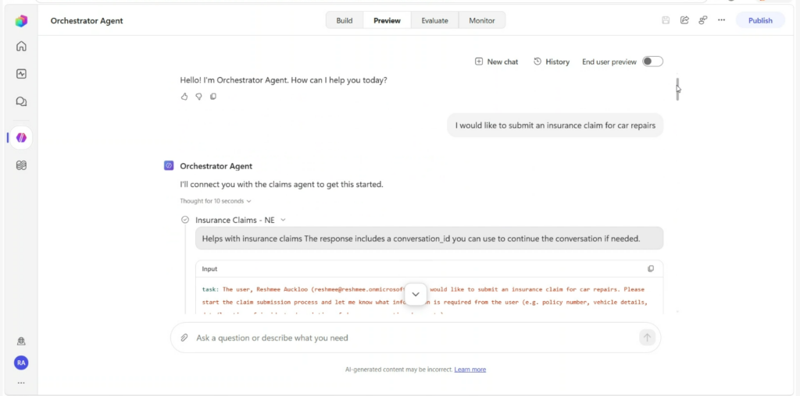Copy the greeting message
The height and width of the screenshot is (396, 800).
[x=213, y=96]
